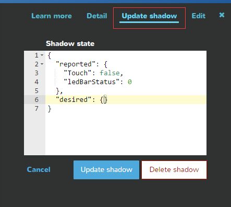The height and width of the screenshot is (207, 231).
Task: Click the false value of "Touch"
Action: click(x=110, y=73)
